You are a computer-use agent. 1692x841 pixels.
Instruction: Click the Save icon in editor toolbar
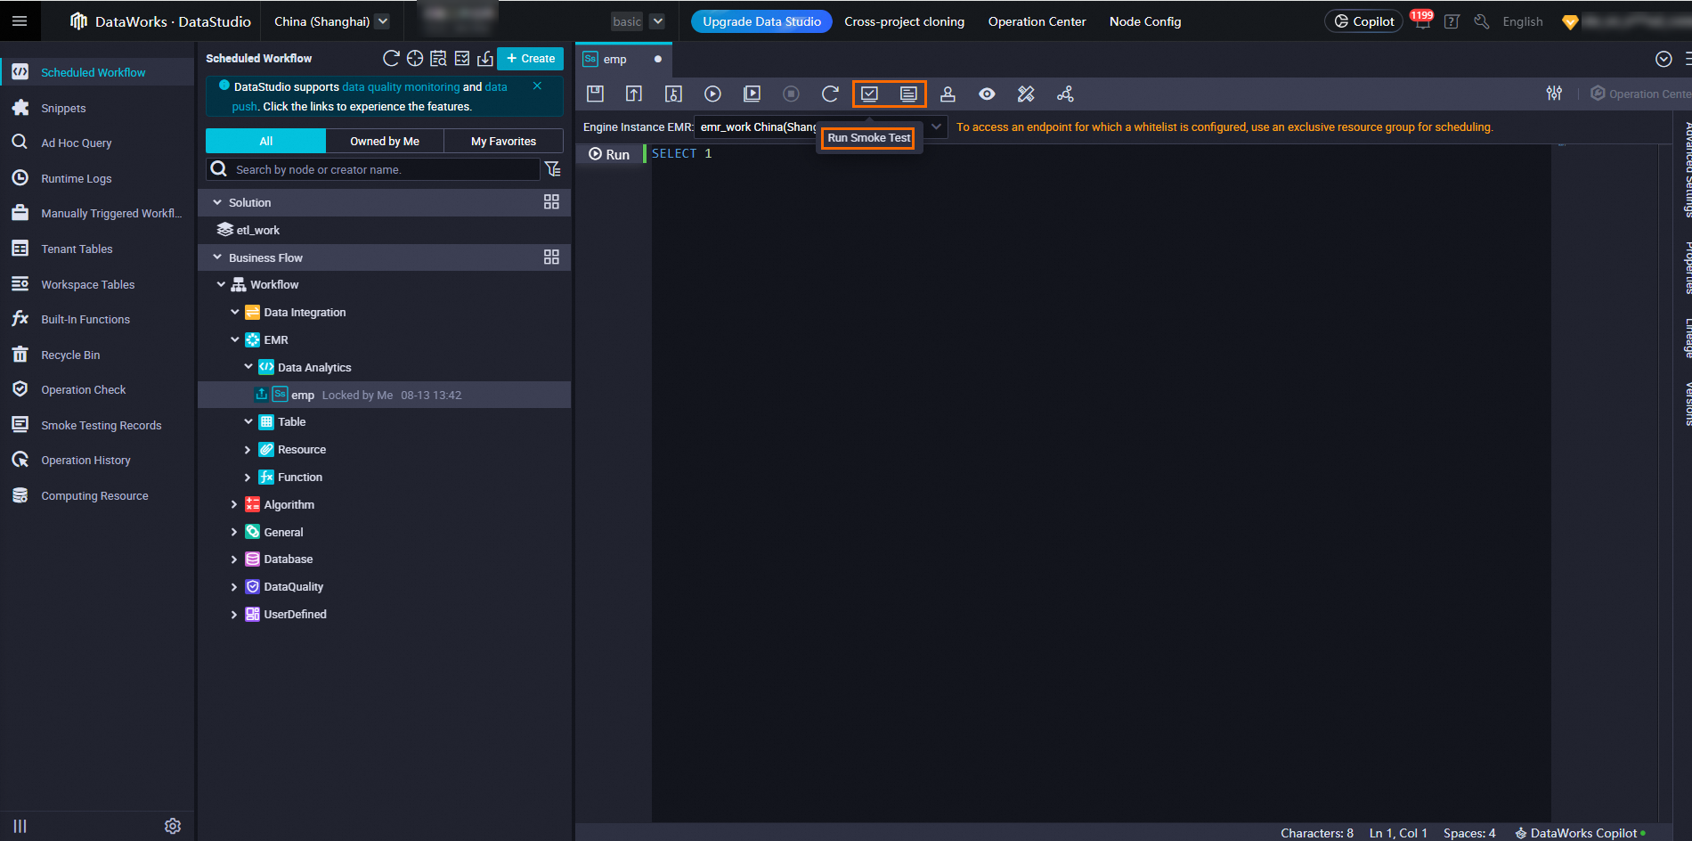point(595,94)
